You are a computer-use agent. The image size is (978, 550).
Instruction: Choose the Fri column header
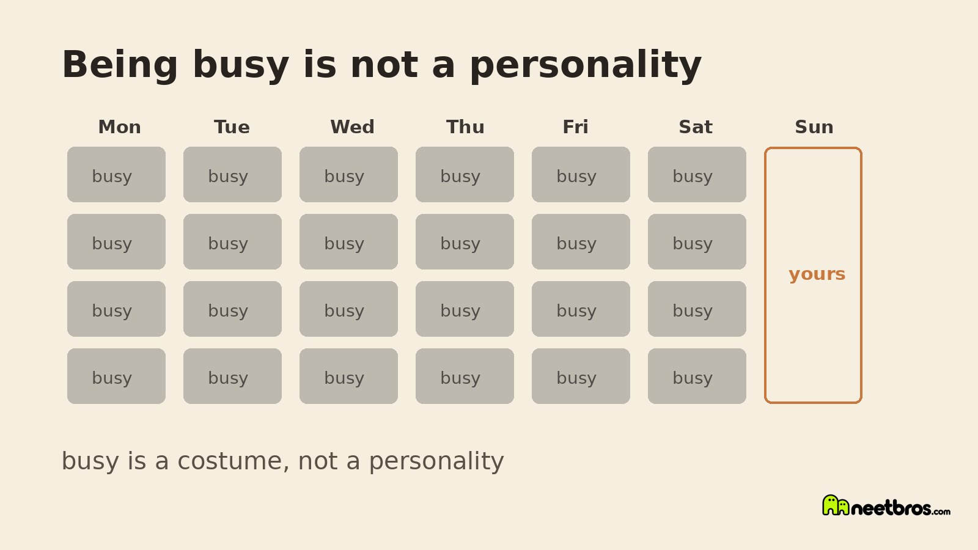(x=575, y=127)
